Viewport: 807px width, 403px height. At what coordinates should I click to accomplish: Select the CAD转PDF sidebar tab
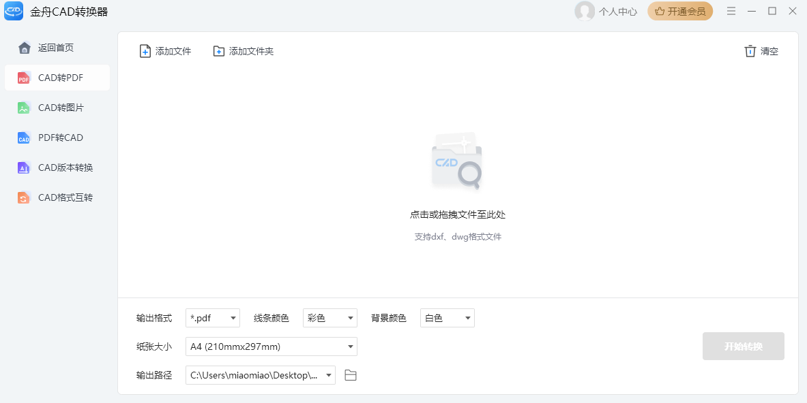(x=57, y=78)
